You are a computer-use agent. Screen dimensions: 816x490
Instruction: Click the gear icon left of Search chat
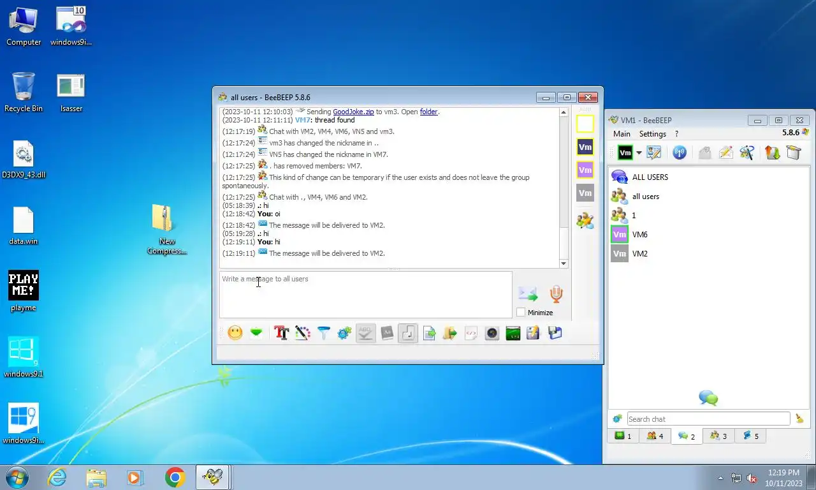(617, 419)
